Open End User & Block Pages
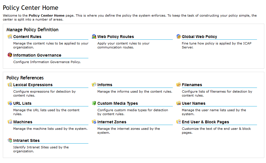Viewport: 266px width, 163px height. [x=205, y=122]
